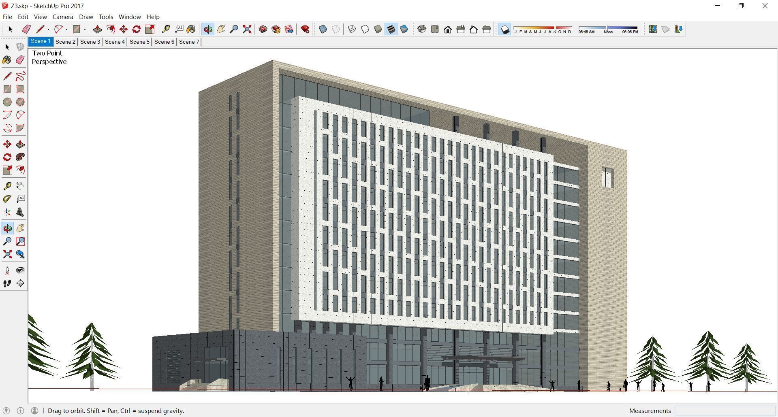This screenshot has width=778, height=417.
Task: Click Add Location map icon
Action: pos(653,29)
